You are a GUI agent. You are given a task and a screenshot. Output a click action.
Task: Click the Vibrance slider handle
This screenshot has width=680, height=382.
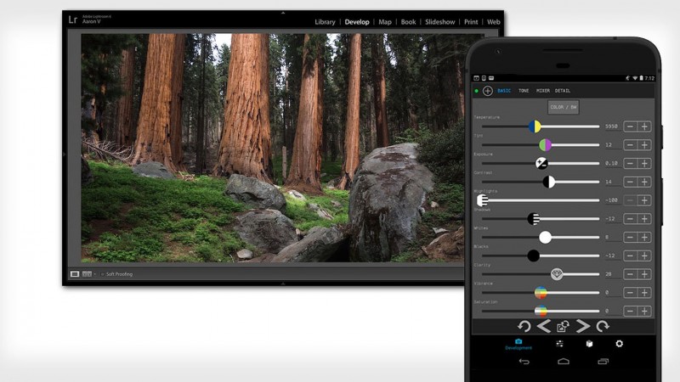[541, 293]
